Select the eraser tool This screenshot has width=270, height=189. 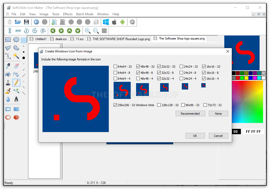[16, 66]
